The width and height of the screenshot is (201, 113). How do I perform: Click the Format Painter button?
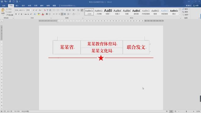10,15
